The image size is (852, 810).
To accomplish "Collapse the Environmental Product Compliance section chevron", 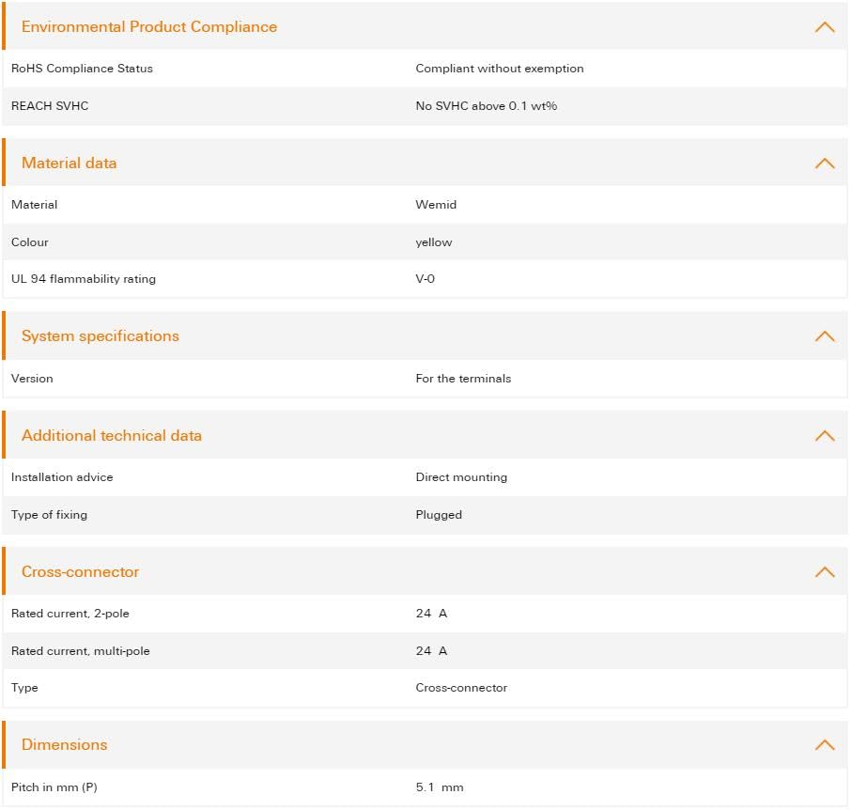I will click(824, 26).
